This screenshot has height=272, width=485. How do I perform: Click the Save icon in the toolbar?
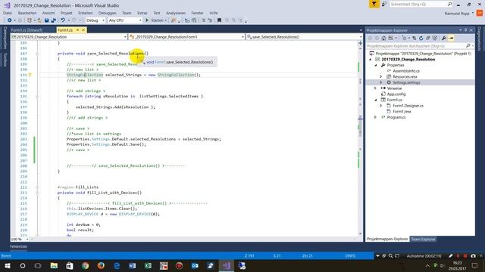46,20
